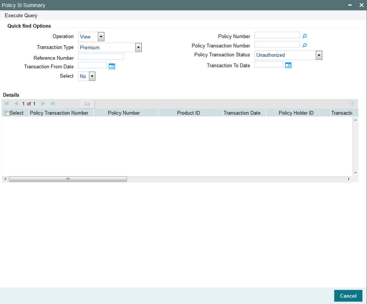Open the Transaction To Date calendar picker
This screenshot has height=304, width=367.
[288, 65]
